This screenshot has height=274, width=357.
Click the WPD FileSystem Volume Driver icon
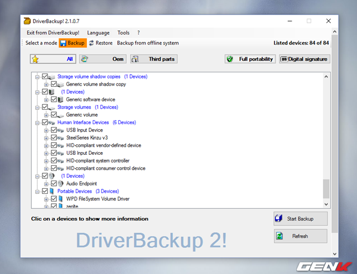61,199
